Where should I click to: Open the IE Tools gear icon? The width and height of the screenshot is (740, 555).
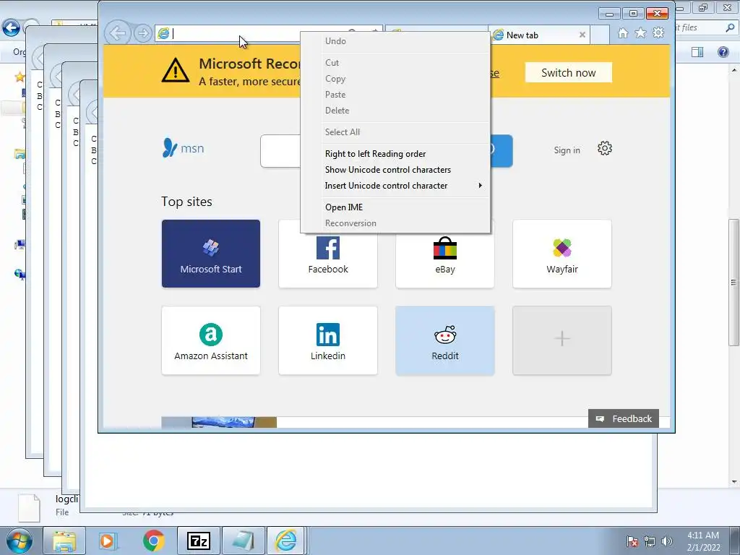point(658,33)
